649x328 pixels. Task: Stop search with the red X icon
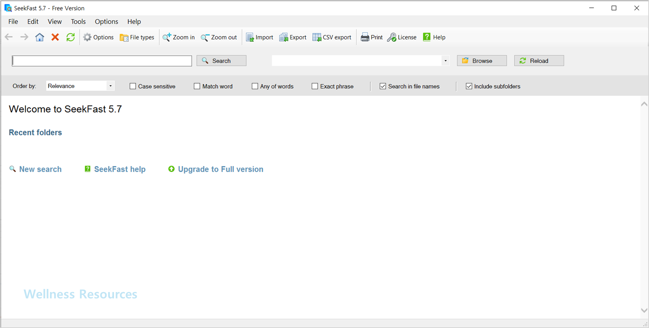tap(55, 37)
